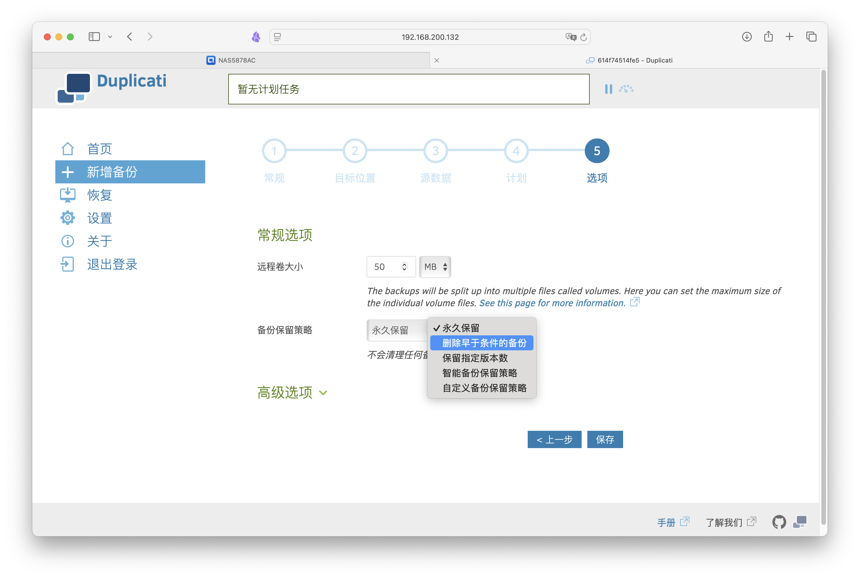Click the Safari share icon

[x=768, y=36]
